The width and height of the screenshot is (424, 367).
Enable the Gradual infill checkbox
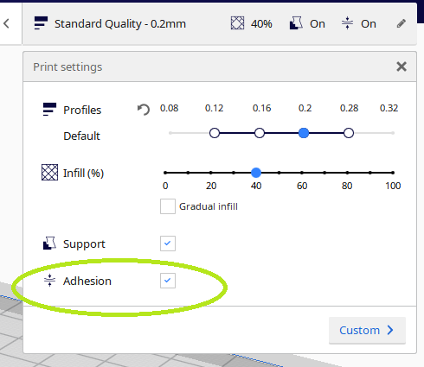[168, 206]
